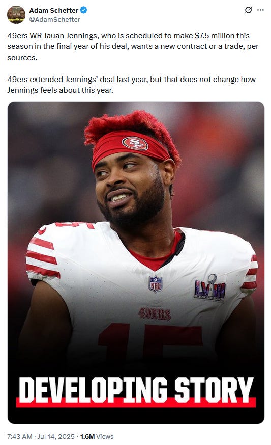271x445 pixels.
Task: Select the paragraph starting "49ers extended Jennings'"
Action: click(x=131, y=85)
